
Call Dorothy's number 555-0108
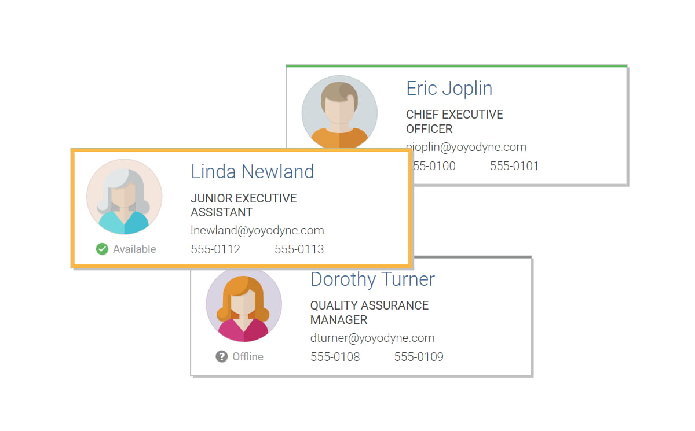[335, 357]
